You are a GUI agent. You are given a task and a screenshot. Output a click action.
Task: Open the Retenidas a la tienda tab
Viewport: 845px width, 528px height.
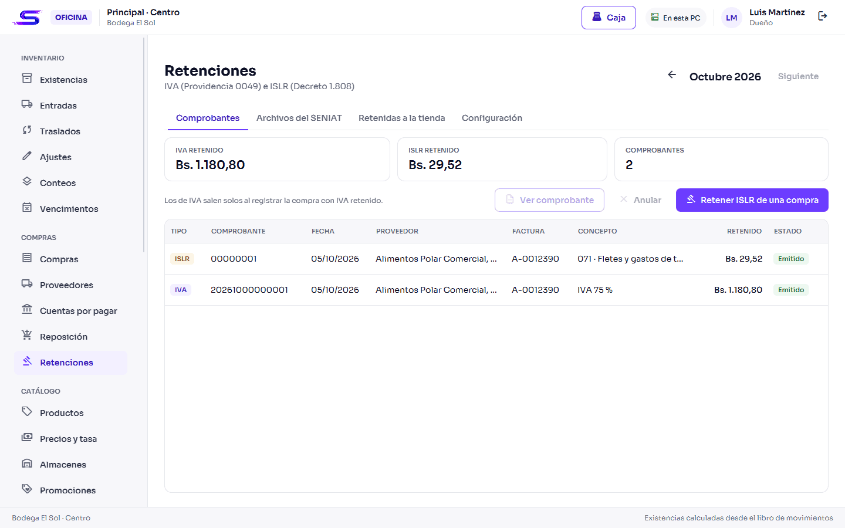tap(402, 118)
